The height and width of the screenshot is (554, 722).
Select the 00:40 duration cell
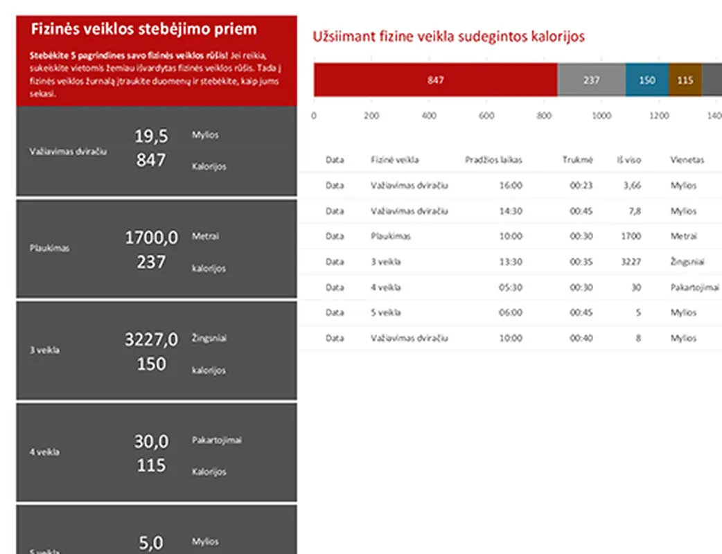[x=581, y=338]
